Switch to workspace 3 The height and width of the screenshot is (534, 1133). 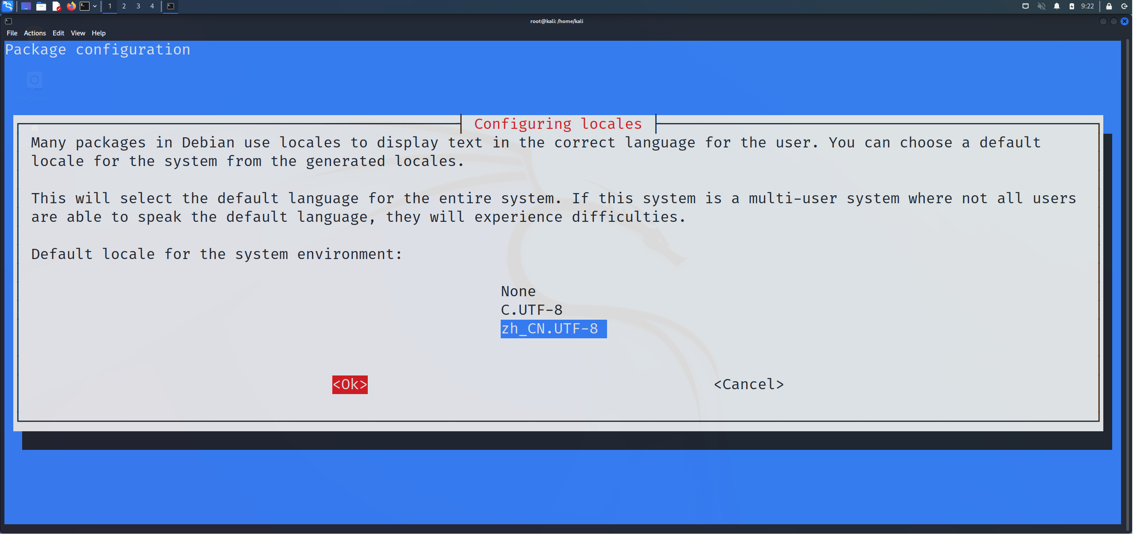[138, 6]
